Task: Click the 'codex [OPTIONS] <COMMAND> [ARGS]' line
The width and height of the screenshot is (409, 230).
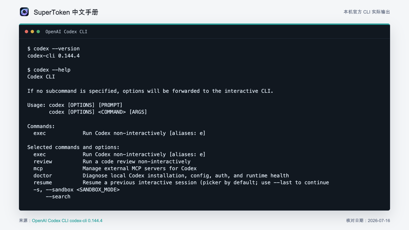Action: click(98, 112)
